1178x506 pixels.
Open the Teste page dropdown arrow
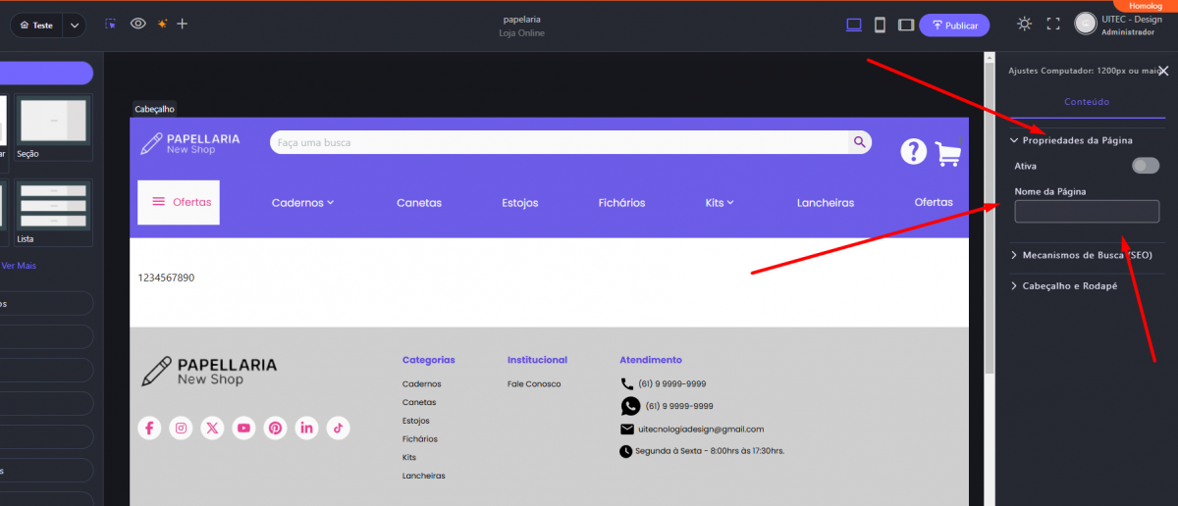(75, 25)
